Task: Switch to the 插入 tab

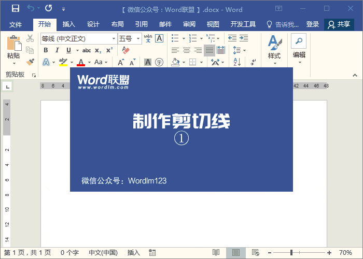Action: click(69, 24)
